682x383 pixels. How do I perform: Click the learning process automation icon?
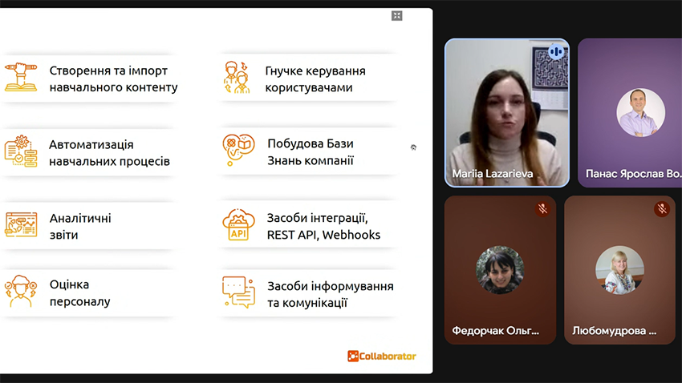tap(20, 151)
